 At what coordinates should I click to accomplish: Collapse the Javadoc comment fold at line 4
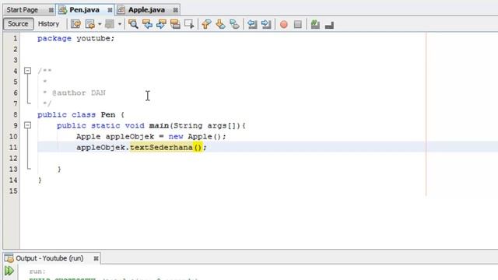pyautogui.click(x=28, y=71)
